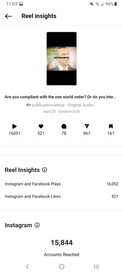Tap the comment bubble icon above 78
Screen dimensions: 123x274
pyautogui.click(x=64, y=126)
